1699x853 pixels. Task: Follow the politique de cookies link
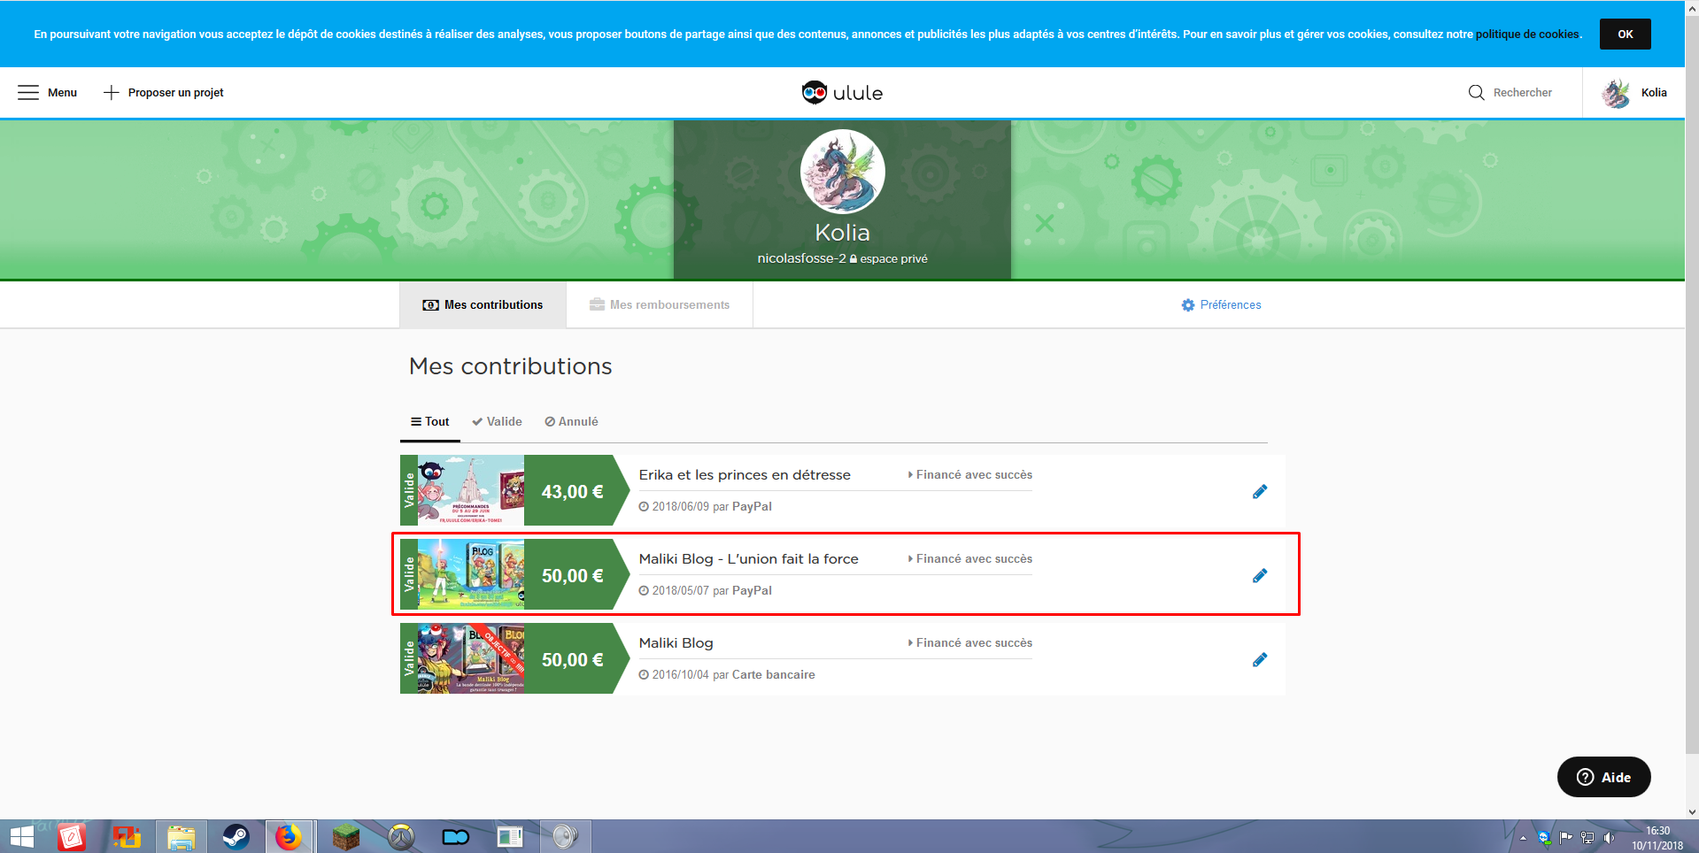click(x=1526, y=35)
